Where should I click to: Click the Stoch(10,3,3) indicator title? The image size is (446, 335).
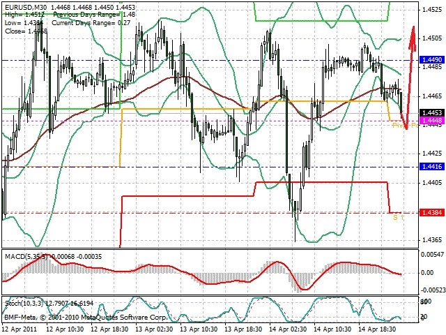pyautogui.click(x=24, y=304)
